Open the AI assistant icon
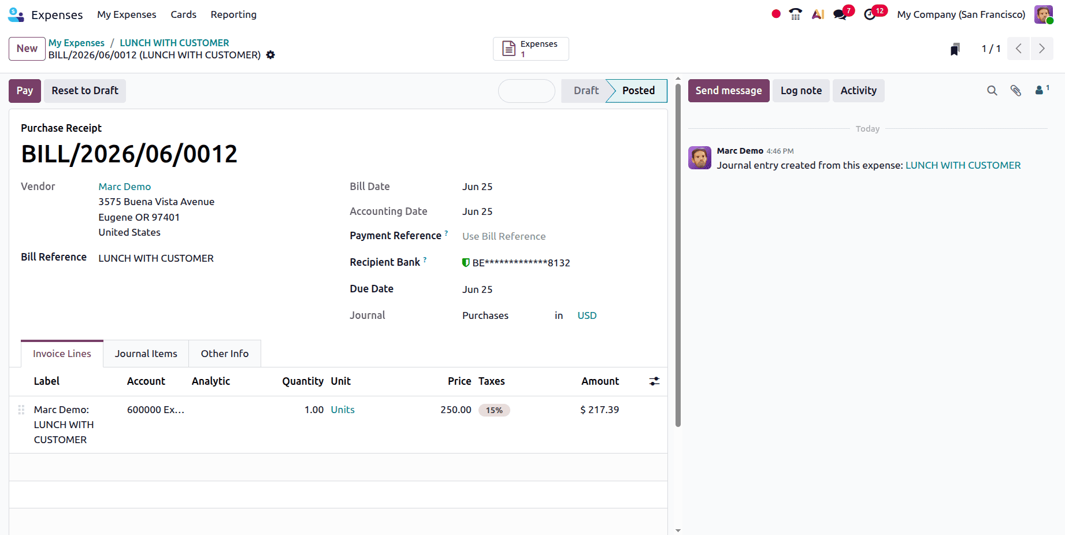1065x535 pixels. pyautogui.click(x=818, y=14)
